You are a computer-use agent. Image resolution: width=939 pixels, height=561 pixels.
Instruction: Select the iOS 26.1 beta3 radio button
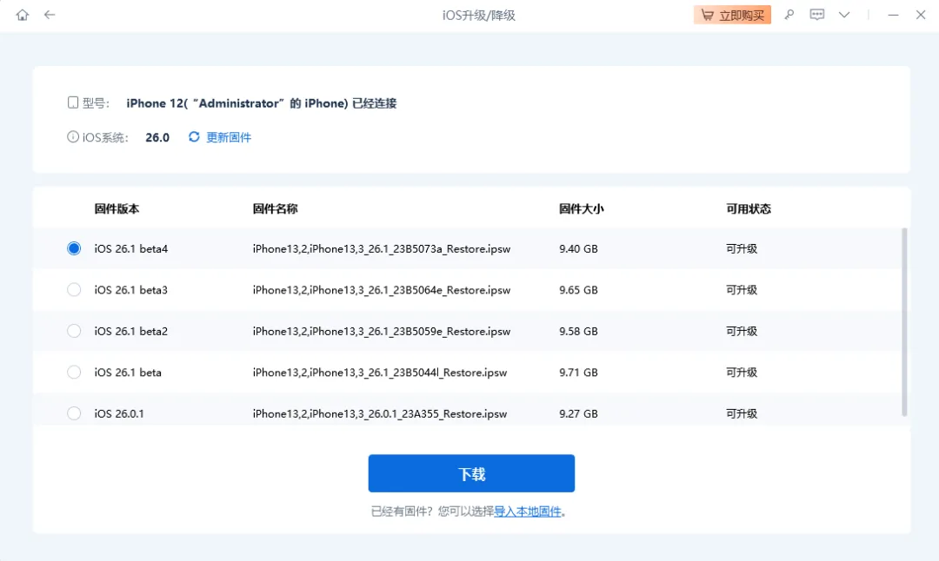pyautogui.click(x=74, y=289)
